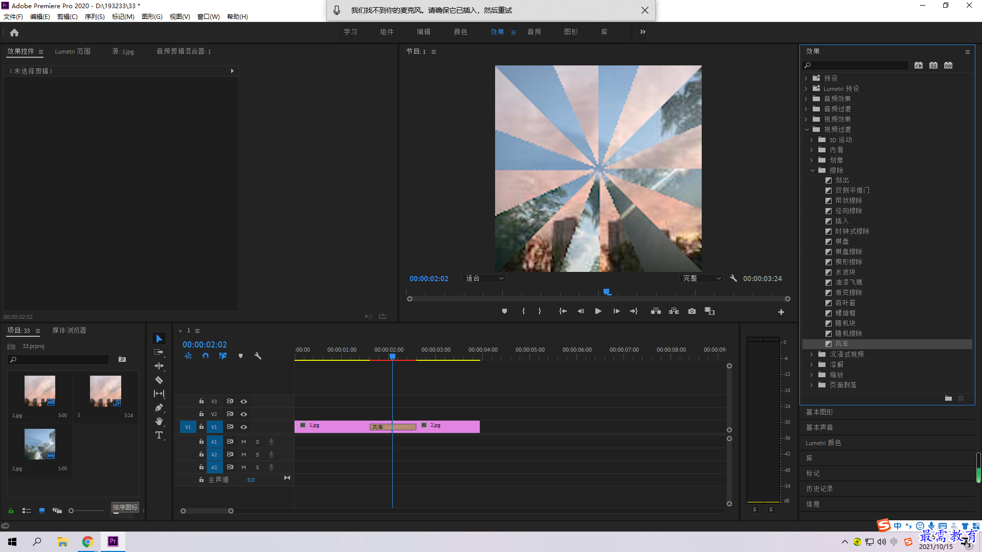Expand the 预设 folder

(x=806, y=79)
